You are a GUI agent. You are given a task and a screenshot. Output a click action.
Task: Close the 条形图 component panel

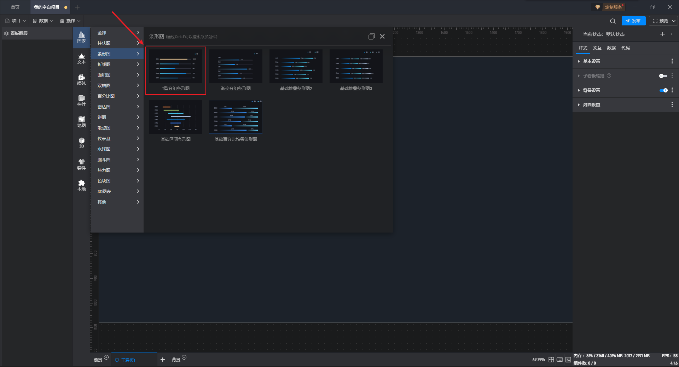[382, 36]
